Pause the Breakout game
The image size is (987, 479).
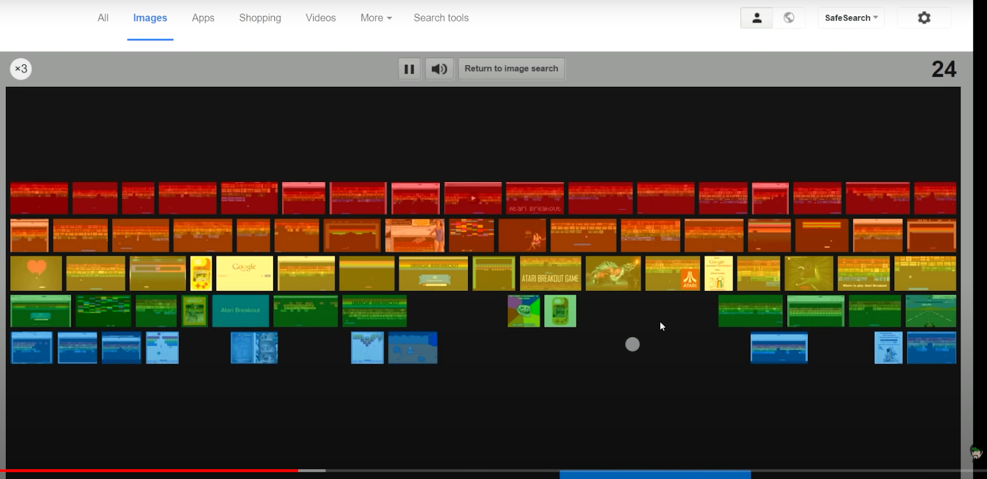point(409,69)
